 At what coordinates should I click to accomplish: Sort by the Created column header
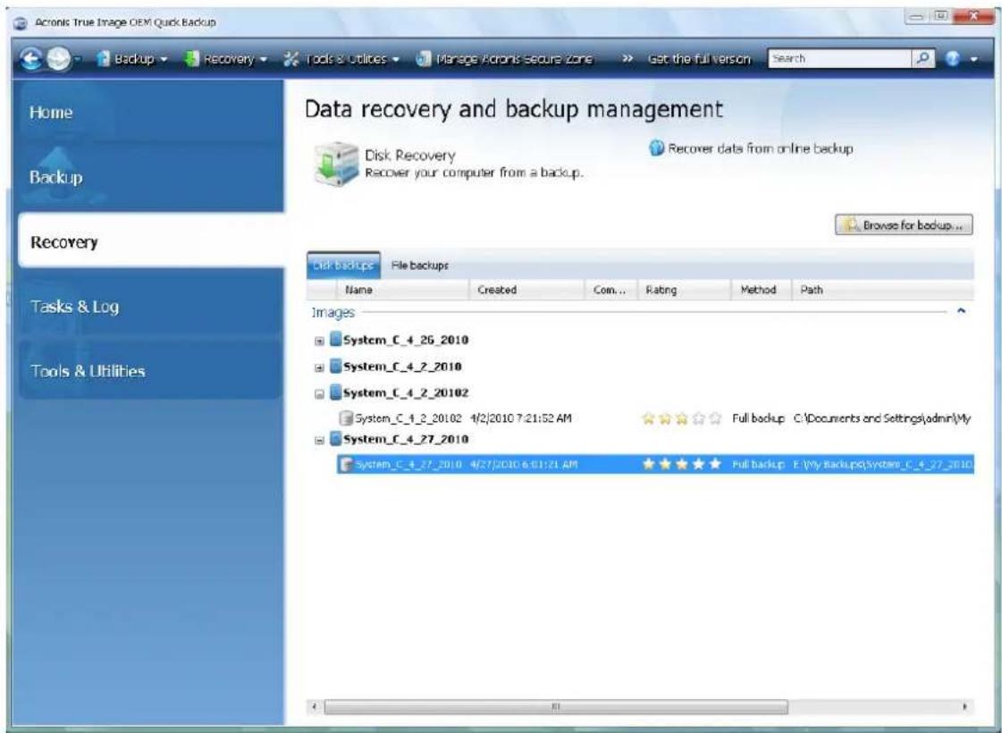click(x=526, y=290)
